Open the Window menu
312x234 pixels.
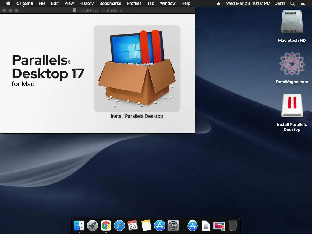(x=168, y=3)
